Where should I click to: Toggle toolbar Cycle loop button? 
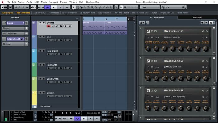coord(47,7)
